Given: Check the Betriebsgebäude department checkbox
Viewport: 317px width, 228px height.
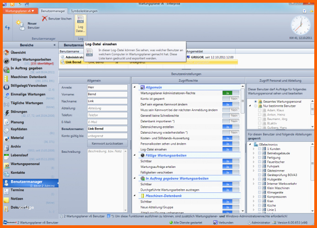Looking at the screenshot, I should coord(259,153).
